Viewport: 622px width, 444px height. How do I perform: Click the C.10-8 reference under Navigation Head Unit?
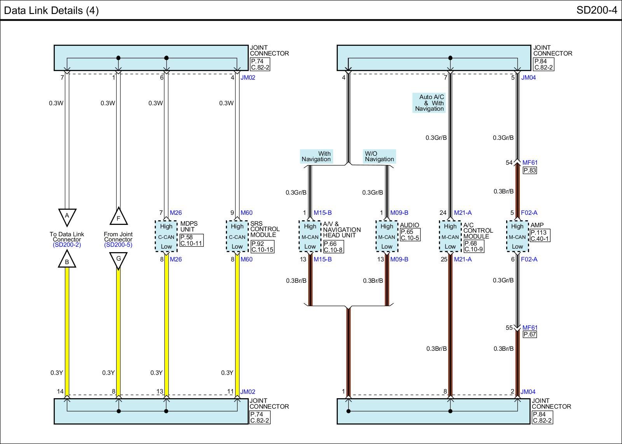pyautogui.click(x=333, y=250)
